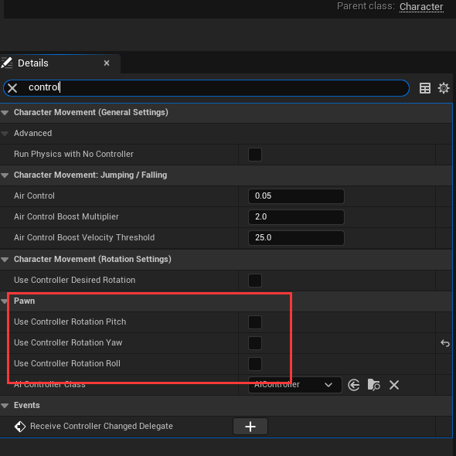Viewport: 456px width, 456px height.
Task: Click the Details tab pencil icon
Action: [7, 63]
